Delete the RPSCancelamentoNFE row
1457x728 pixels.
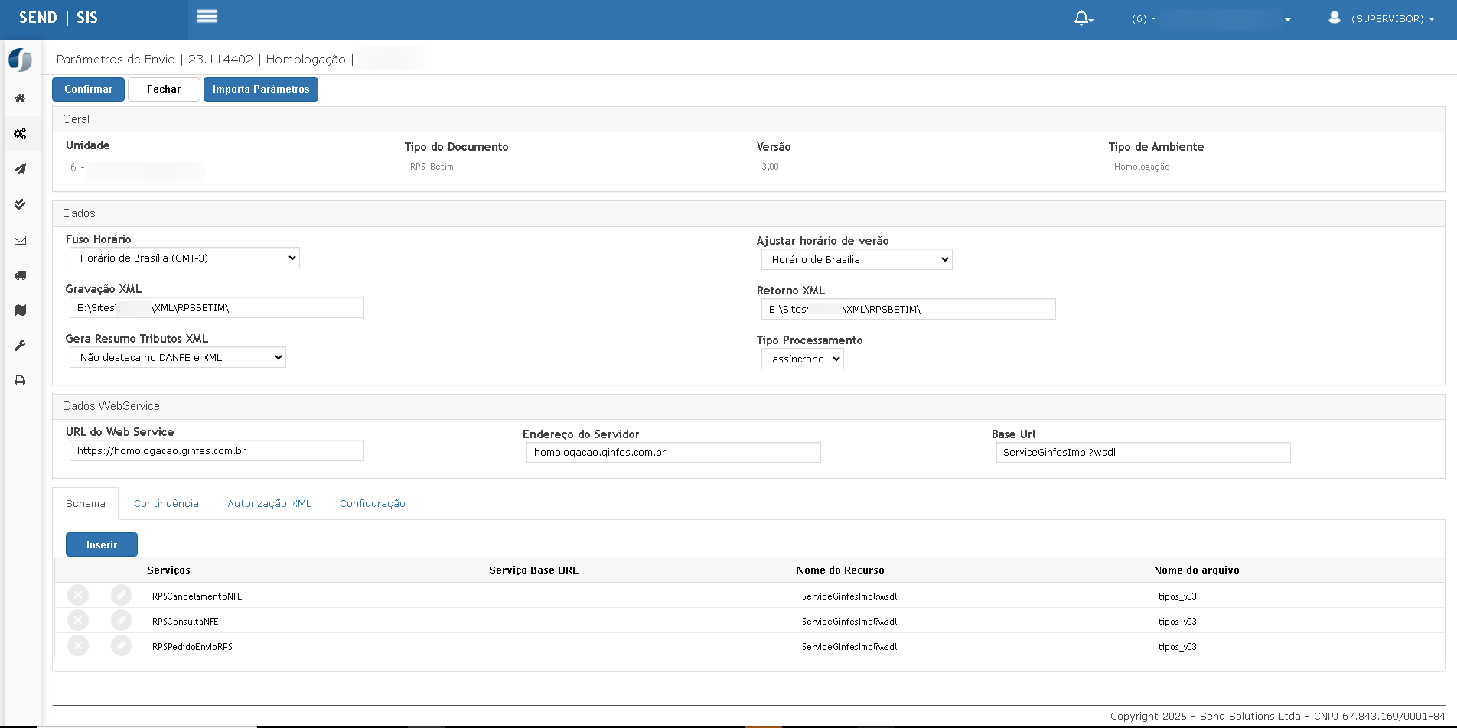pos(78,595)
